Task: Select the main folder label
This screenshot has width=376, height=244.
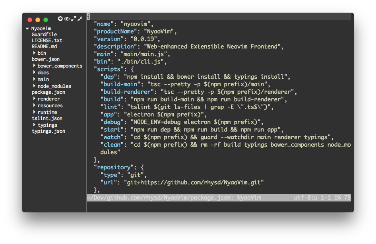Action: tap(43, 79)
